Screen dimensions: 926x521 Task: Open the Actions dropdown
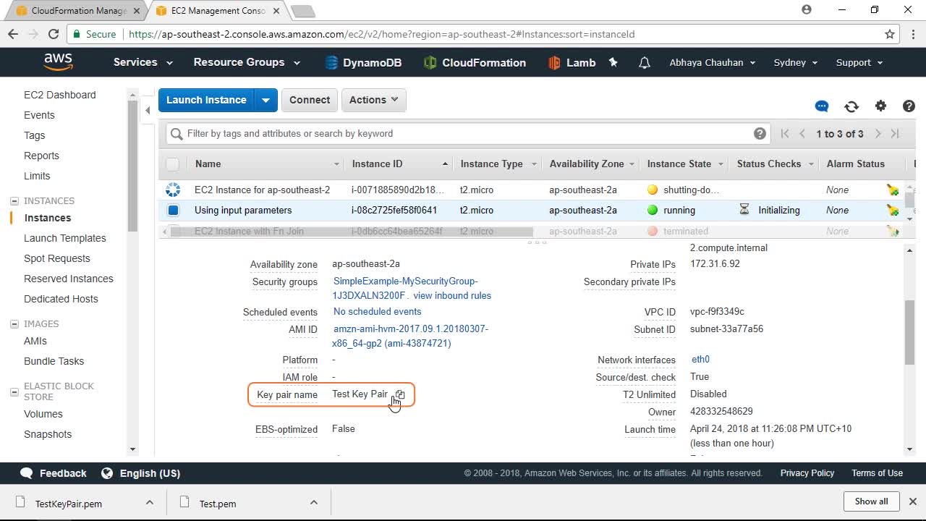coord(373,100)
